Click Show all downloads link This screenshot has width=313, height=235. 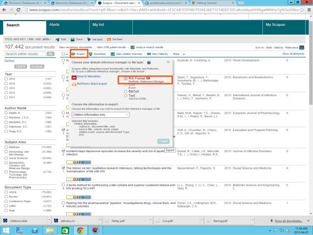pos(288,221)
